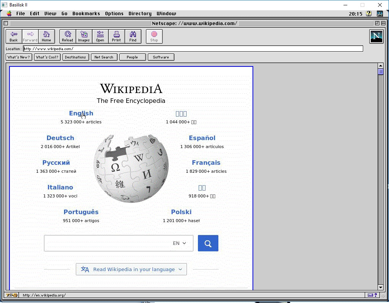
Task: Stop loading with the Stop button
Action: pos(154,36)
